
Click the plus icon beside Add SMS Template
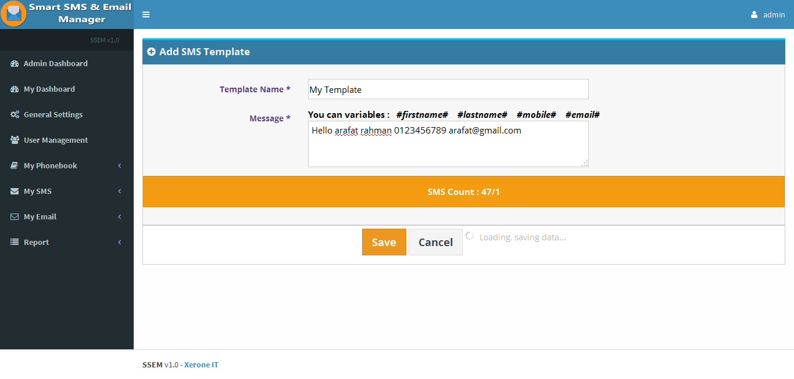[x=151, y=52]
